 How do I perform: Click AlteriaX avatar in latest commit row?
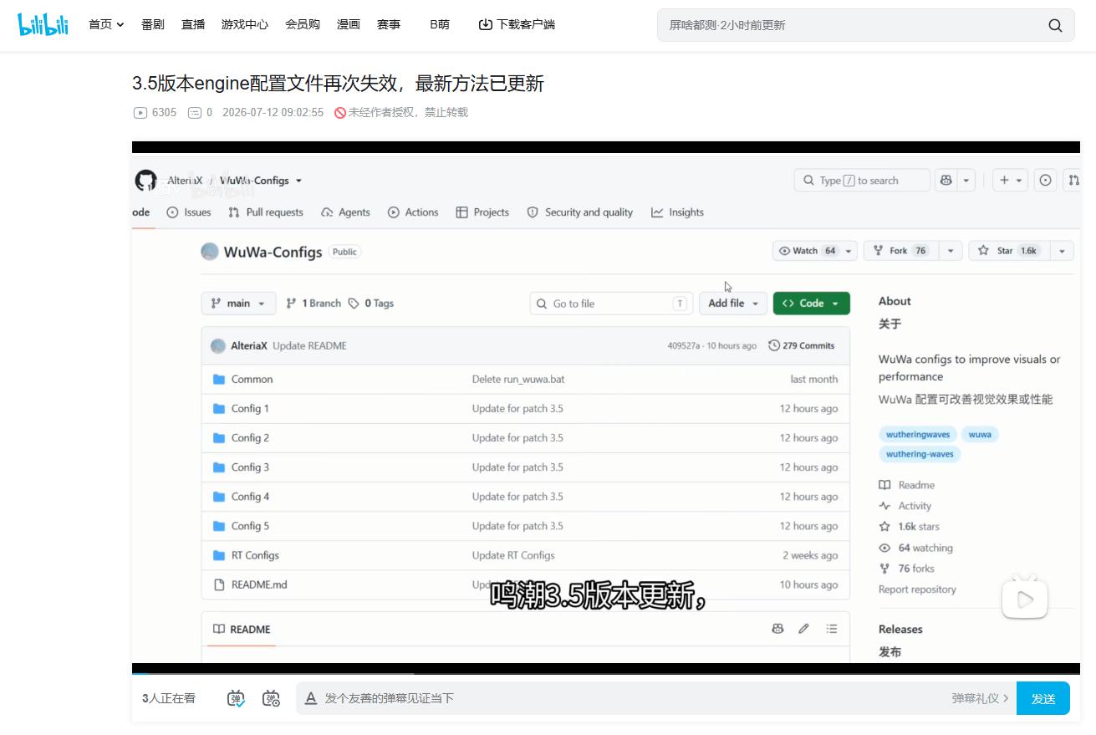[218, 346]
